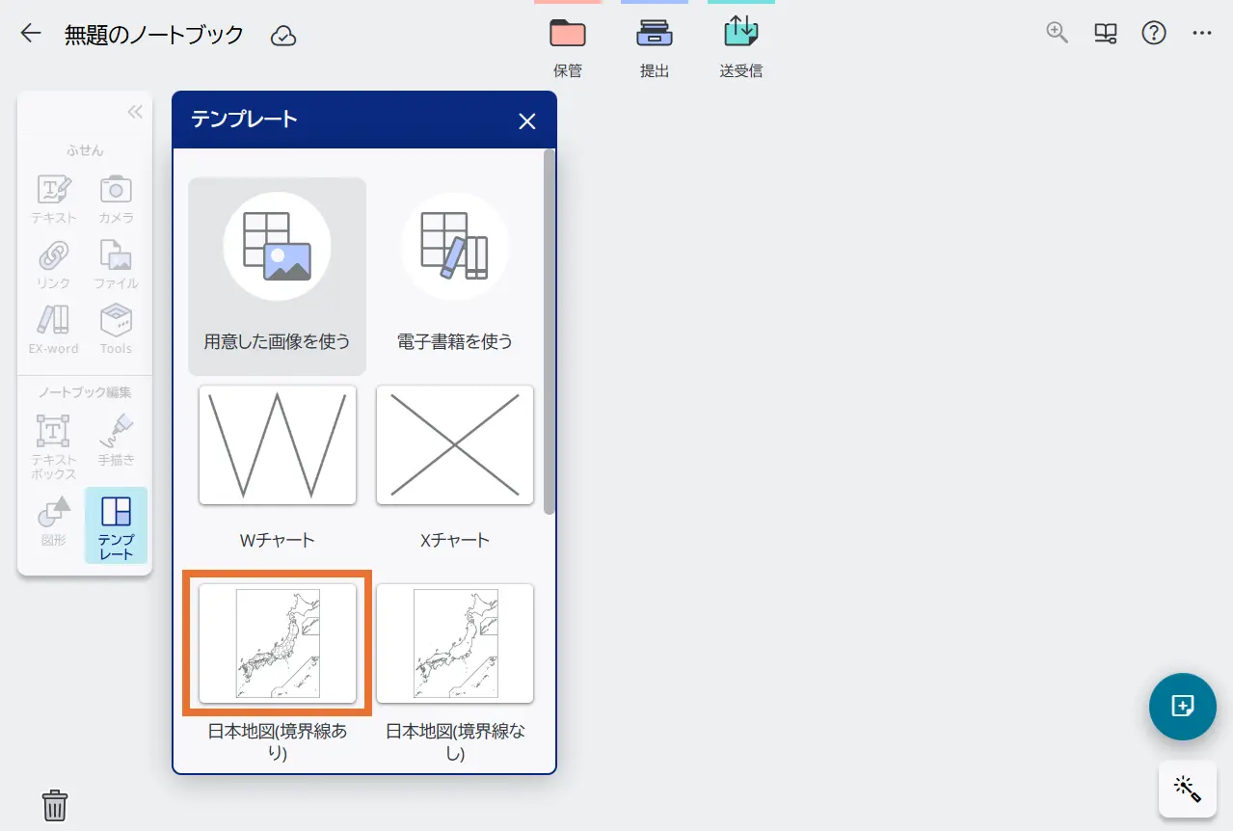
Task: Choose 電子書籍を使う option
Action: pyautogui.click(x=455, y=276)
